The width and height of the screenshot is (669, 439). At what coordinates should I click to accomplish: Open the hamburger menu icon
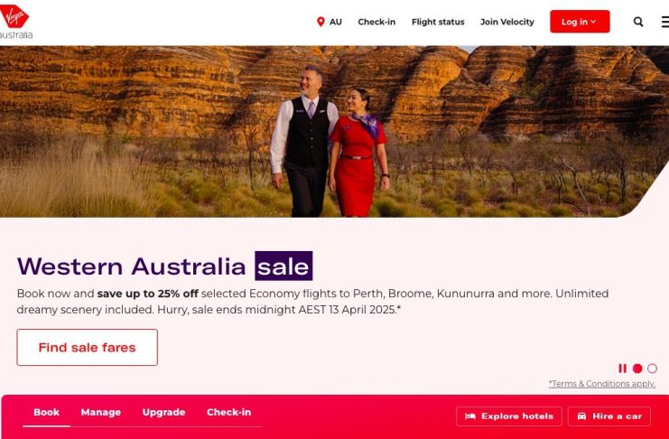pyautogui.click(x=664, y=22)
